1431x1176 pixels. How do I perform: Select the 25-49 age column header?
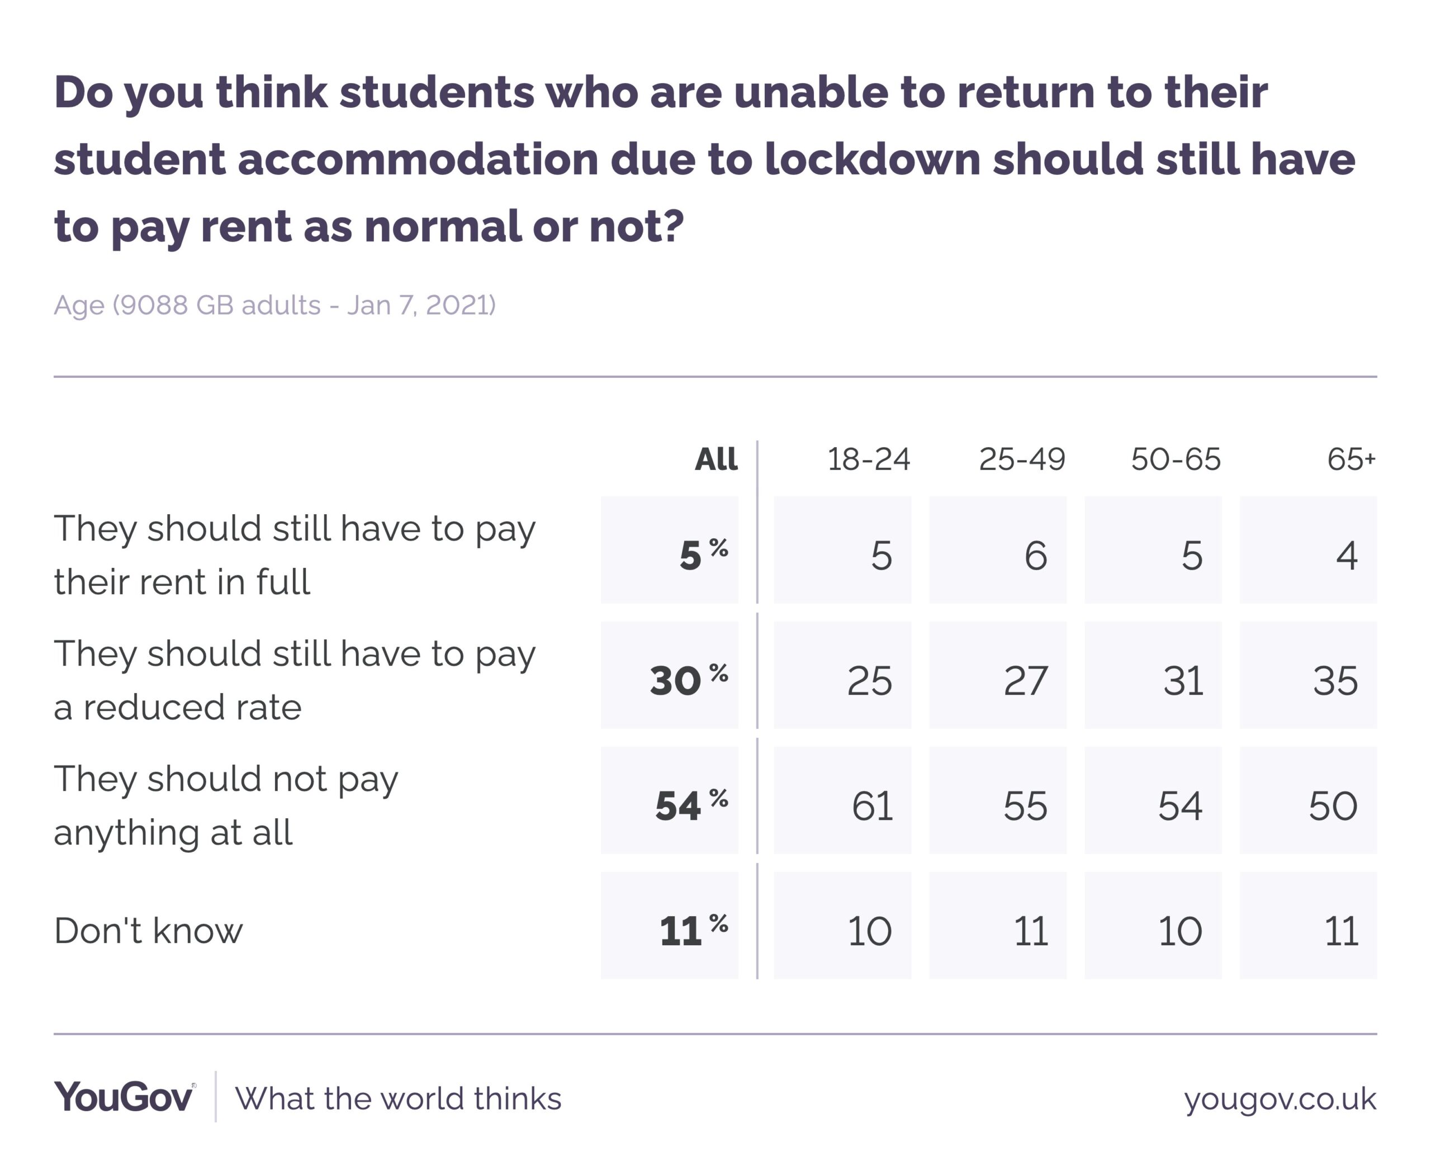click(1022, 459)
